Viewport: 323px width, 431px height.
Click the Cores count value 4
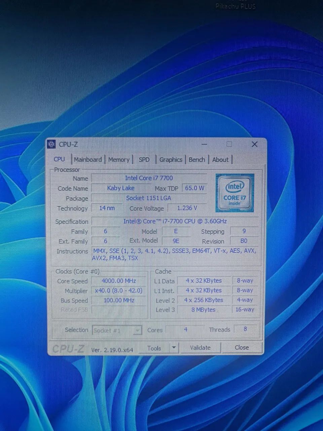[185, 330]
